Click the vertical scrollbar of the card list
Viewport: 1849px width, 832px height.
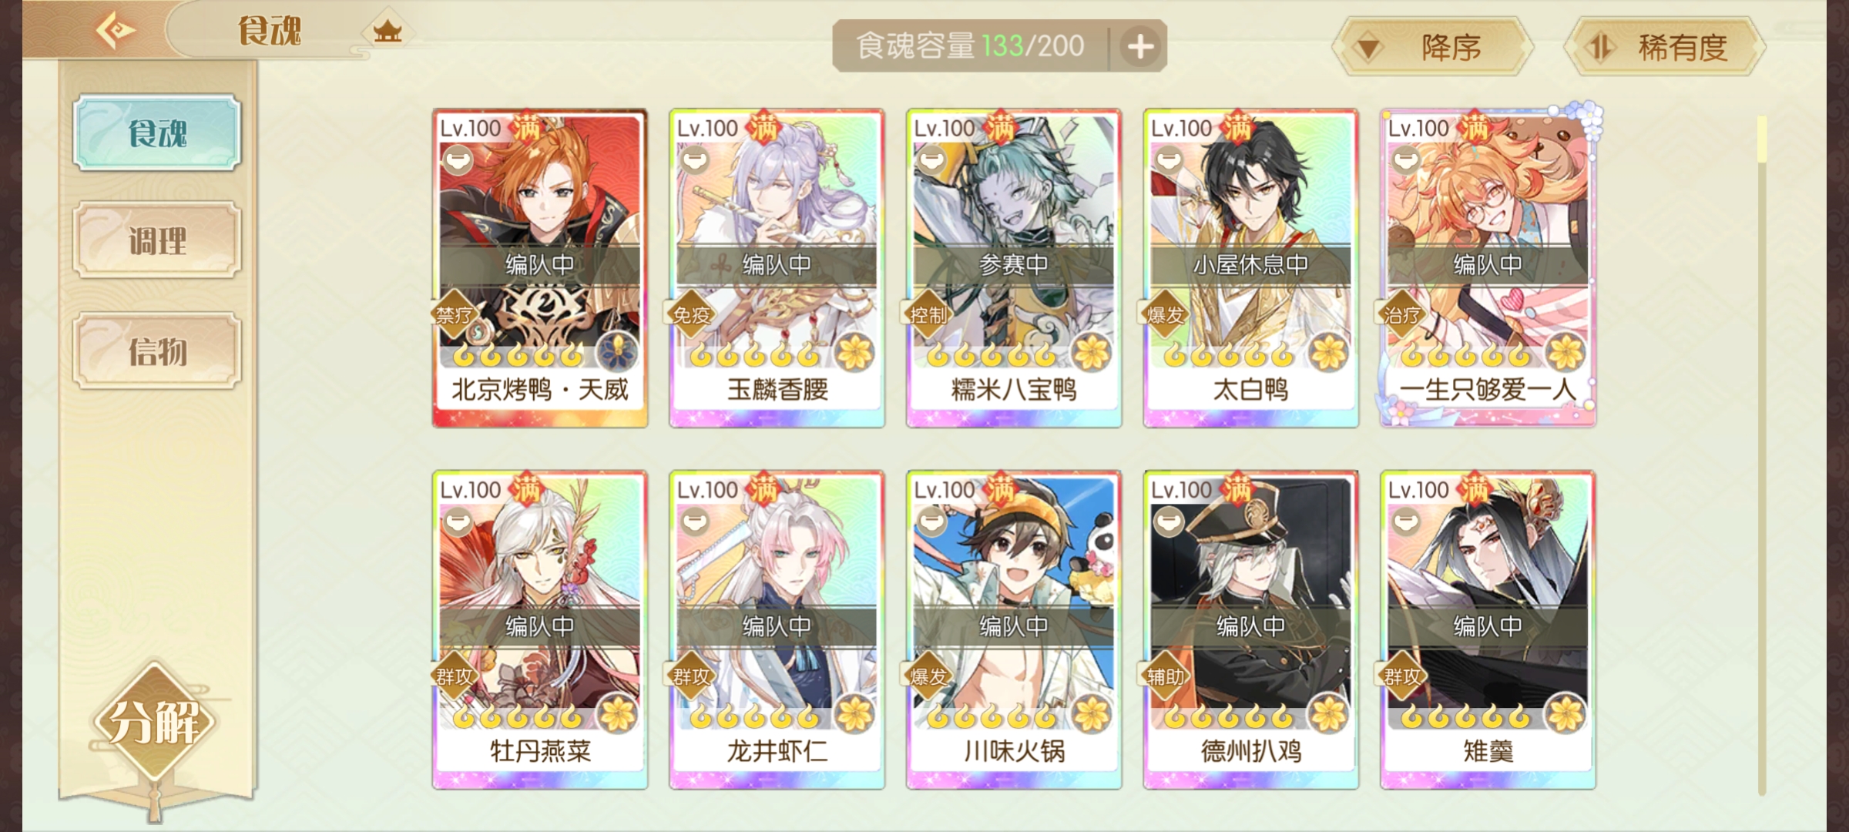click(x=1761, y=455)
